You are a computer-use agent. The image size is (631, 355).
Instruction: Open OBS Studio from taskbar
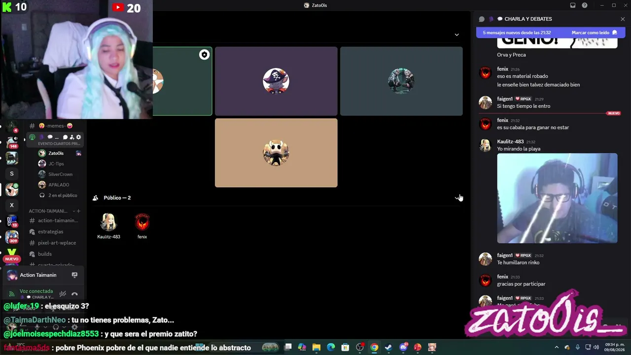click(x=360, y=348)
